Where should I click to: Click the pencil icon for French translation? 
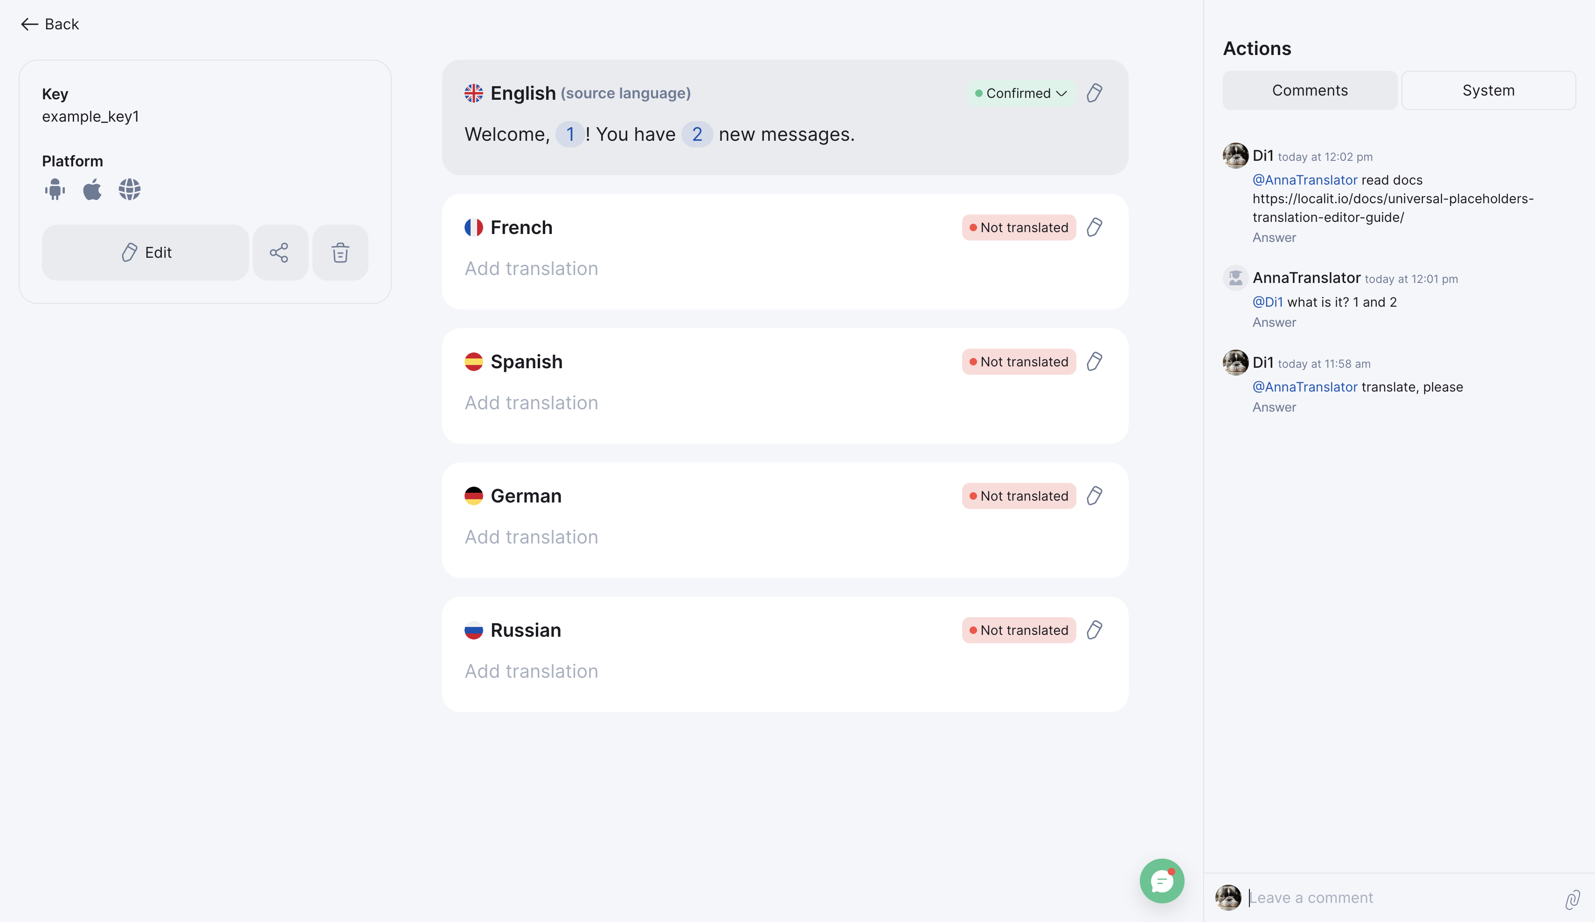click(x=1094, y=227)
